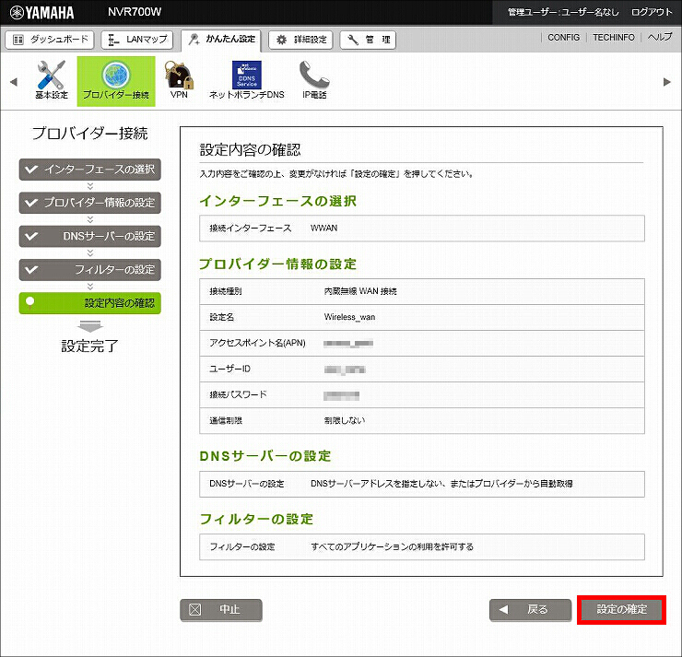Click ログアウト to log out
This screenshot has width=682, height=657.
652,12
